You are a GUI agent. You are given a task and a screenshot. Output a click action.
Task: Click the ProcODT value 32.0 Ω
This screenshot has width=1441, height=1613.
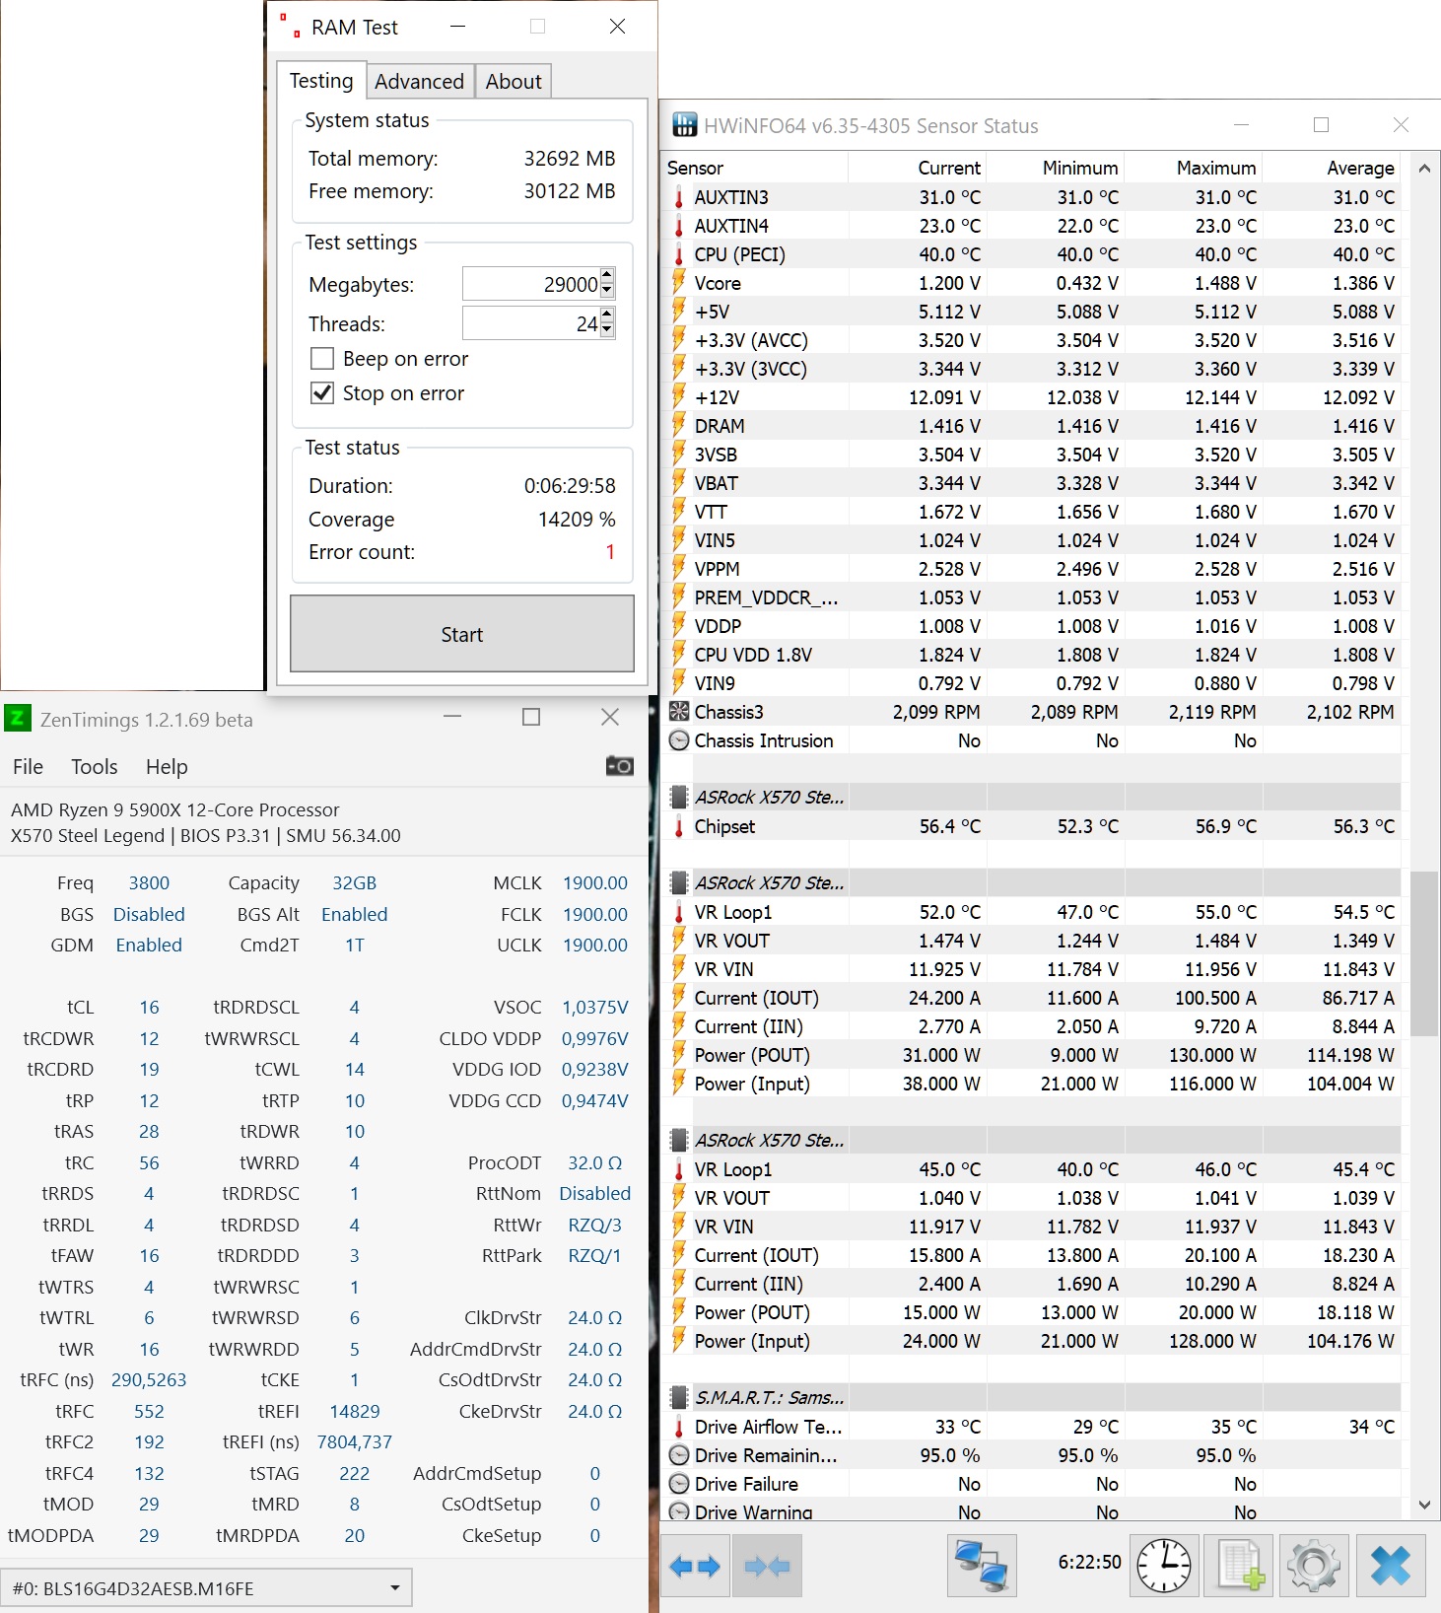point(594,1163)
